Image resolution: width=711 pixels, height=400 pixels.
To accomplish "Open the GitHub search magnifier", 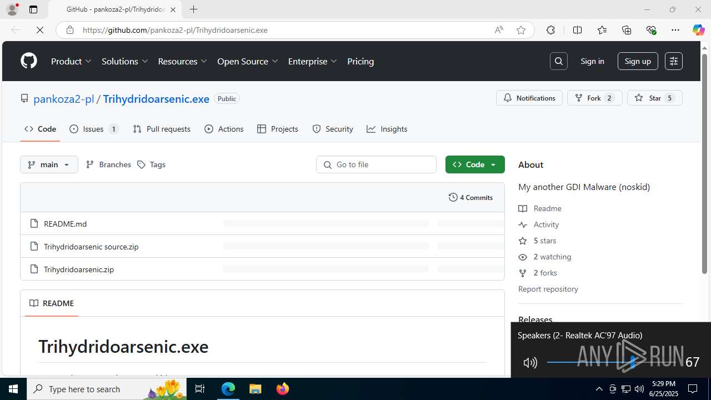I will click(x=559, y=61).
